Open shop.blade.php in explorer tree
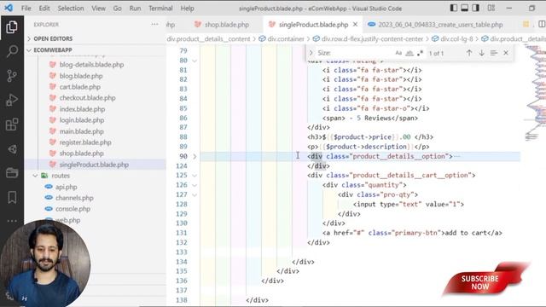The image size is (546, 307). click(82, 153)
